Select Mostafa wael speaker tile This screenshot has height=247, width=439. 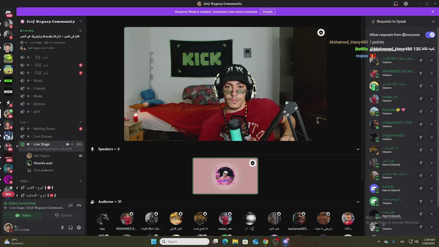[225, 176]
